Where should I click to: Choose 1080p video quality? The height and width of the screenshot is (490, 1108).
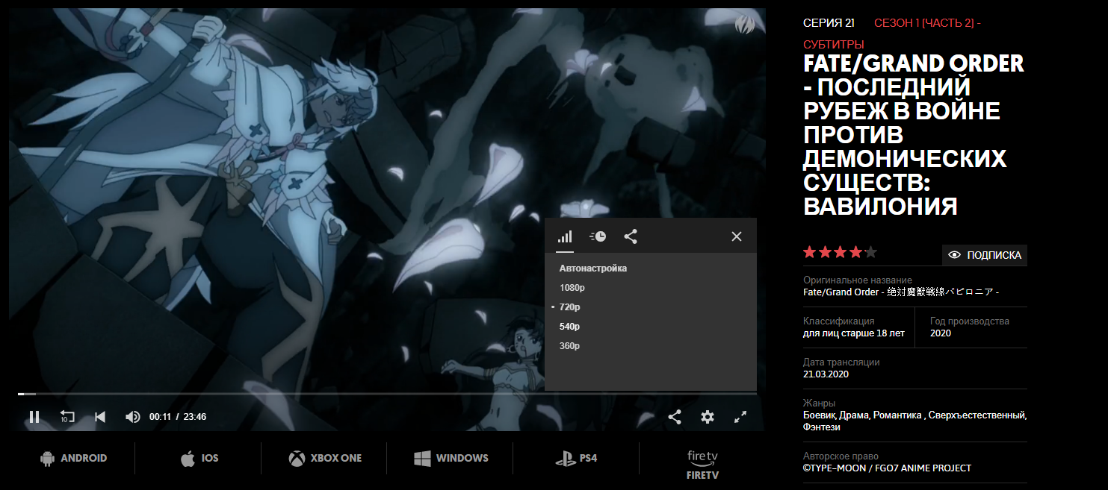572,288
